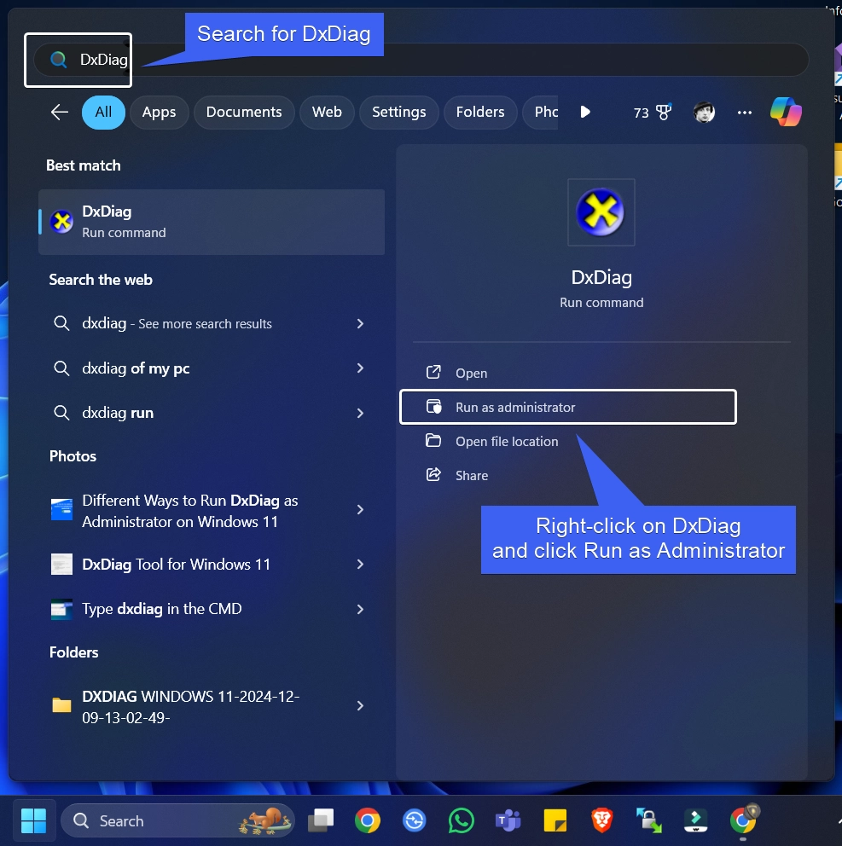The width and height of the screenshot is (842, 846).
Task: Switch to the Documents filter tab
Action: (x=244, y=113)
